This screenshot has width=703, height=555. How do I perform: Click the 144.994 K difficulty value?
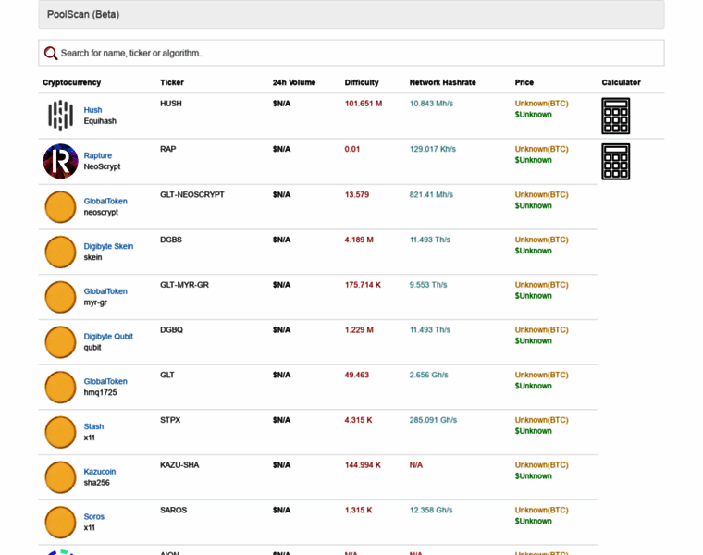tap(363, 465)
